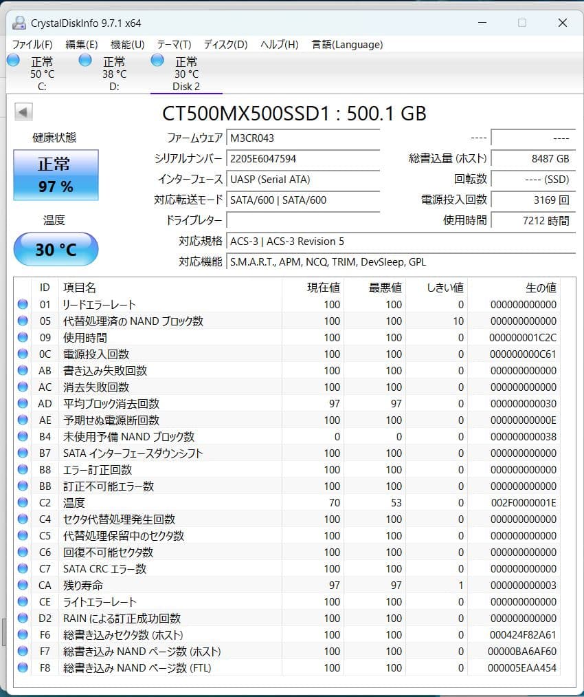Screen dimensions: 584x697
Task: Open the テーマ(T) menu
Action: (174, 45)
